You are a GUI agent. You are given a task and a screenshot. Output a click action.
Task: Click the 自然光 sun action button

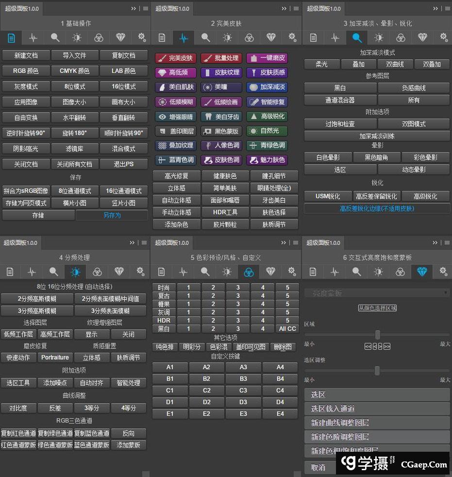[267, 131]
